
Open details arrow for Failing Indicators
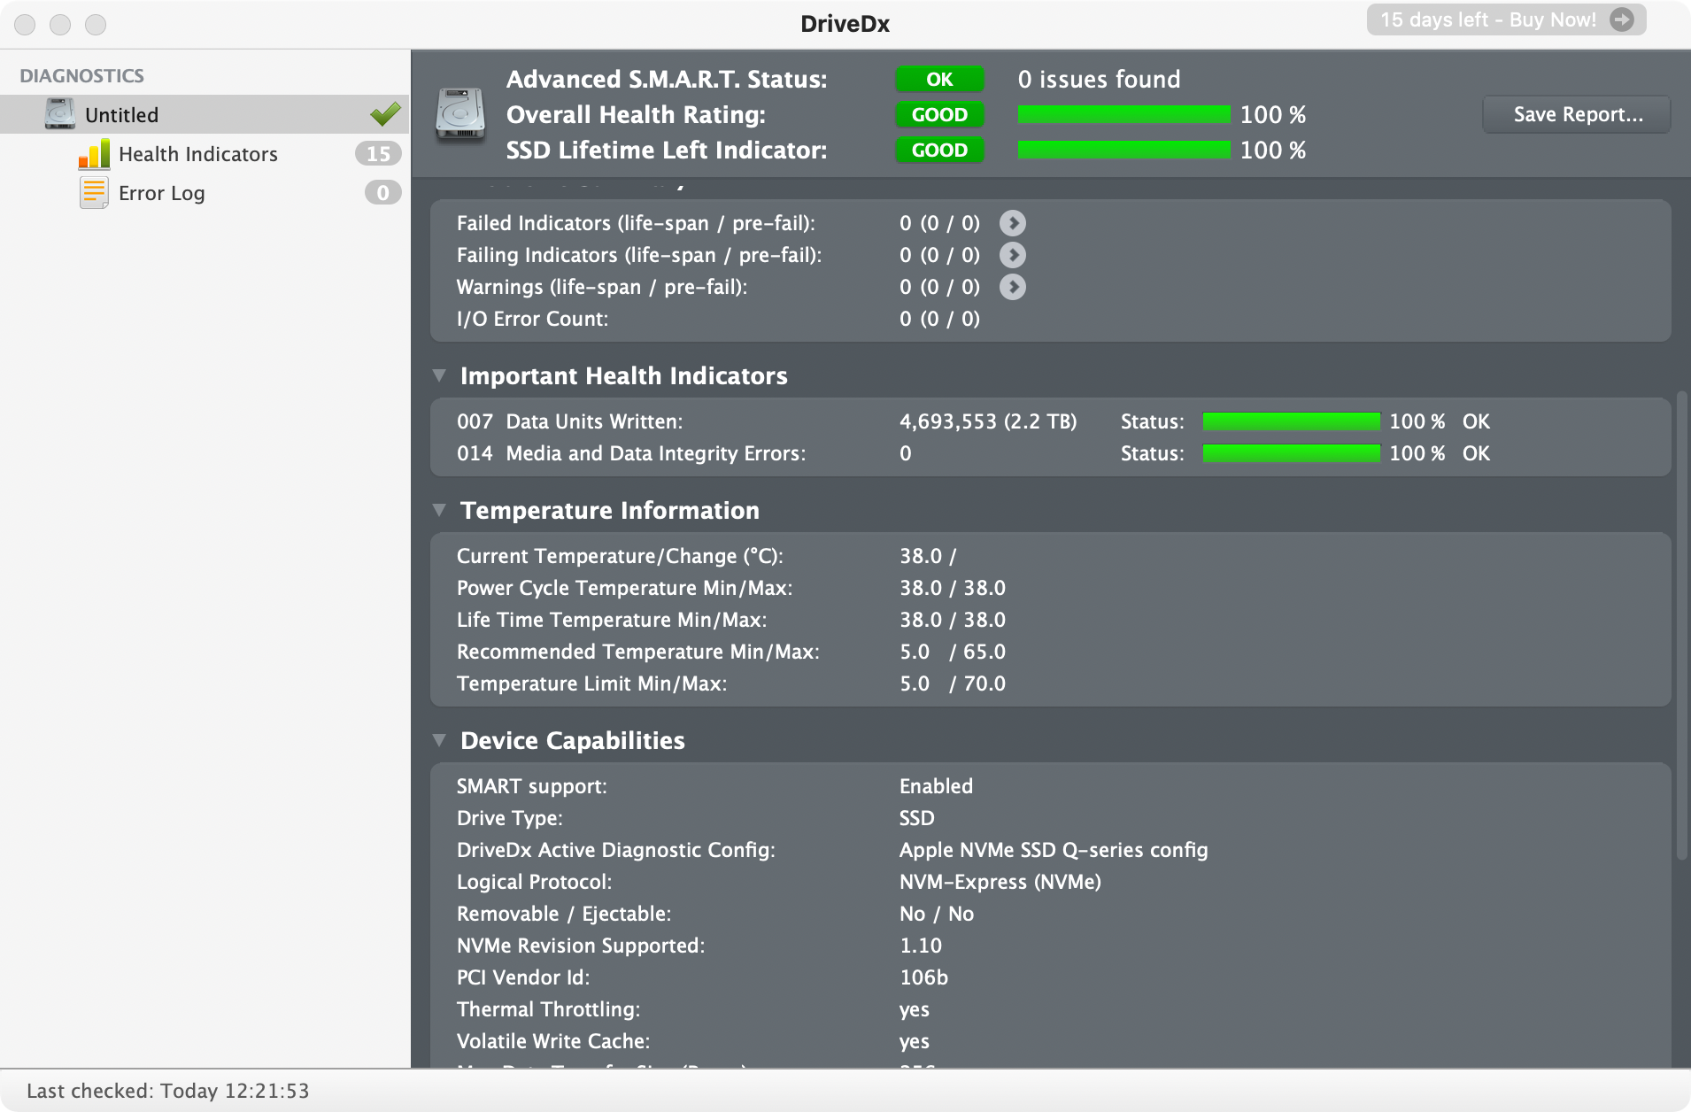(1012, 255)
